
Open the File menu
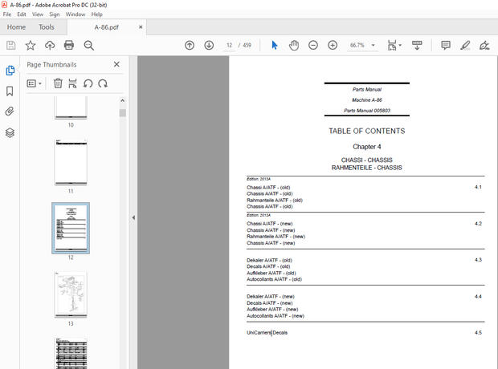point(7,14)
